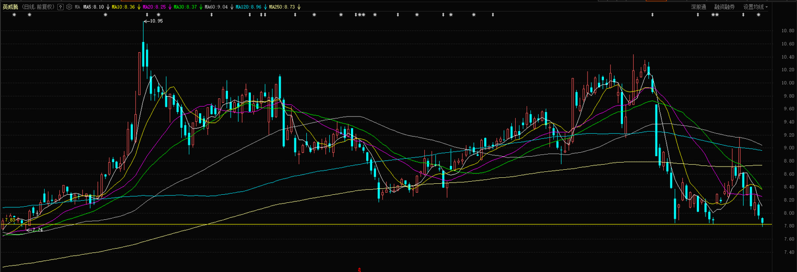Click 9.20 on the price axis
This screenshot has height=272, width=797.
coord(789,135)
